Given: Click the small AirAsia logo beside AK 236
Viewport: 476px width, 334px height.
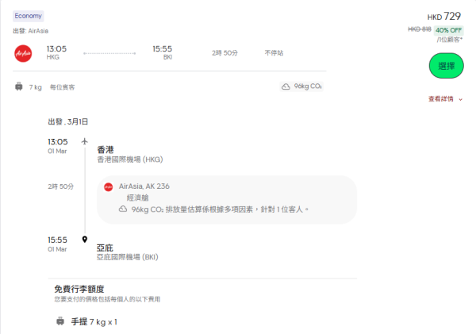Looking at the screenshot, I should (x=109, y=186).
